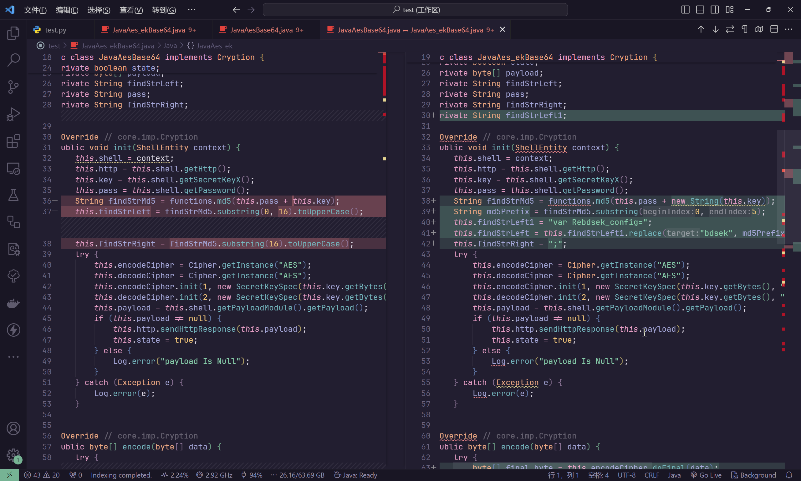The width and height of the screenshot is (801, 481).
Task: Switch to JavaAes_ekBase64.java tab
Action: 153,30
